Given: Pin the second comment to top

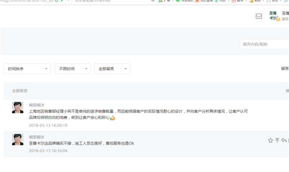Looking at the screenshot, I should 277,140.
